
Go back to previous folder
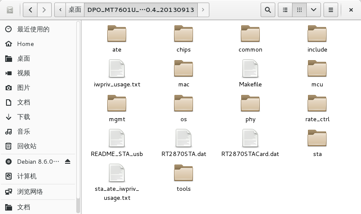tap(30, 10)
